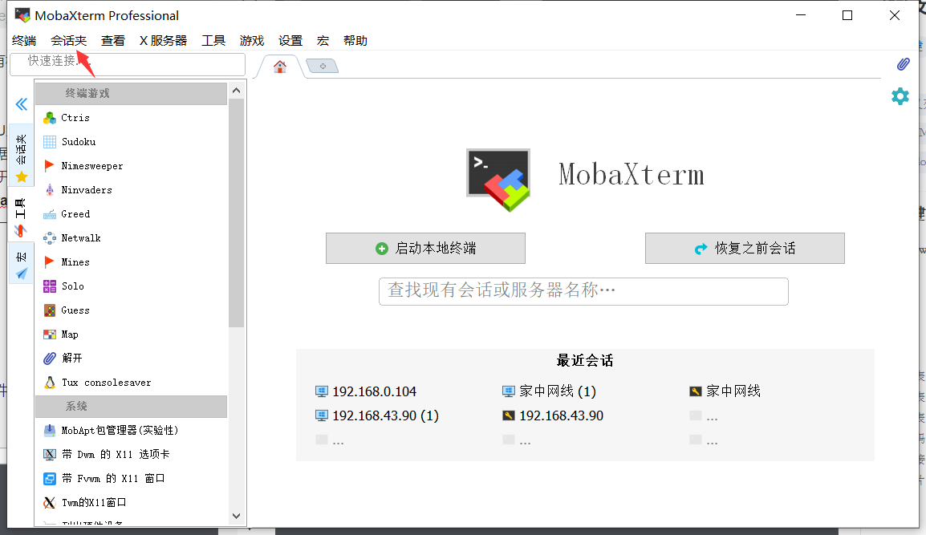The height and width of the screenshot is (535, 926).
Task: Start Tux consolesaver penguin icon
Action: 50,383
